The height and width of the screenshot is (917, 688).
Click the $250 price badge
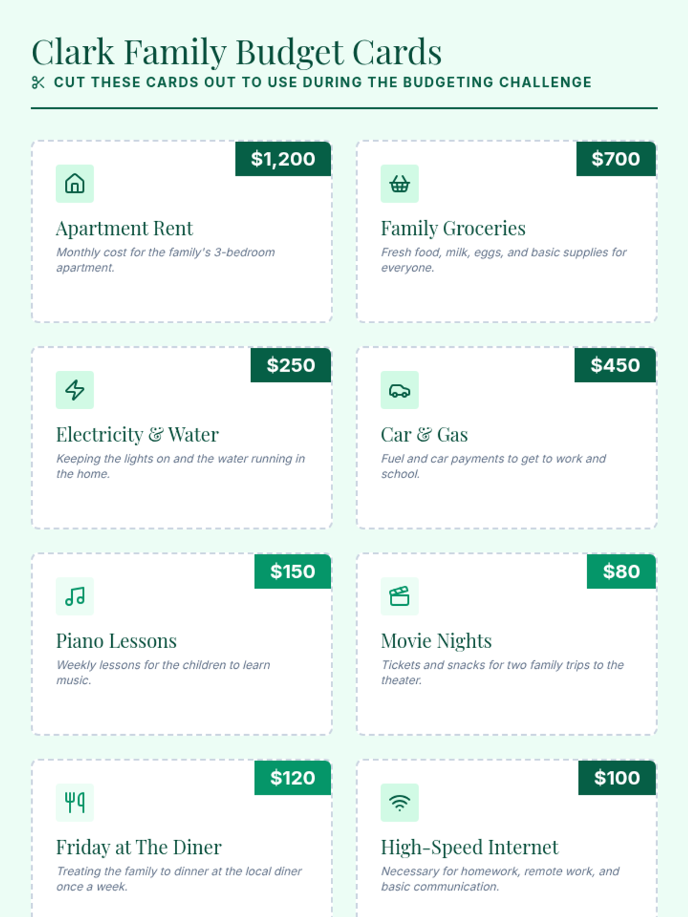[291, 365]
